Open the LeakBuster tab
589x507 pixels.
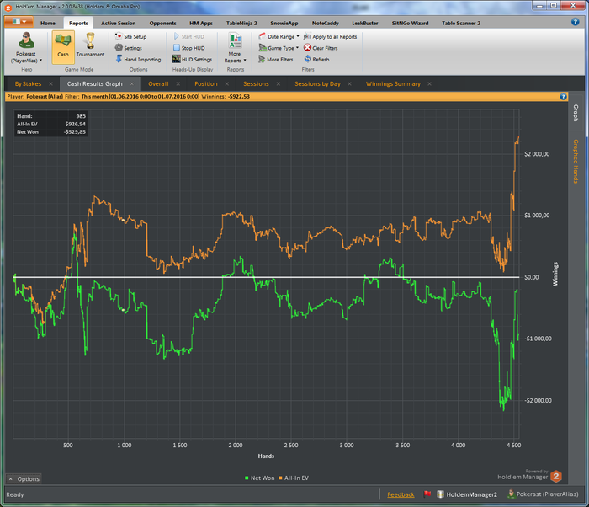click(x=364, y=23)
